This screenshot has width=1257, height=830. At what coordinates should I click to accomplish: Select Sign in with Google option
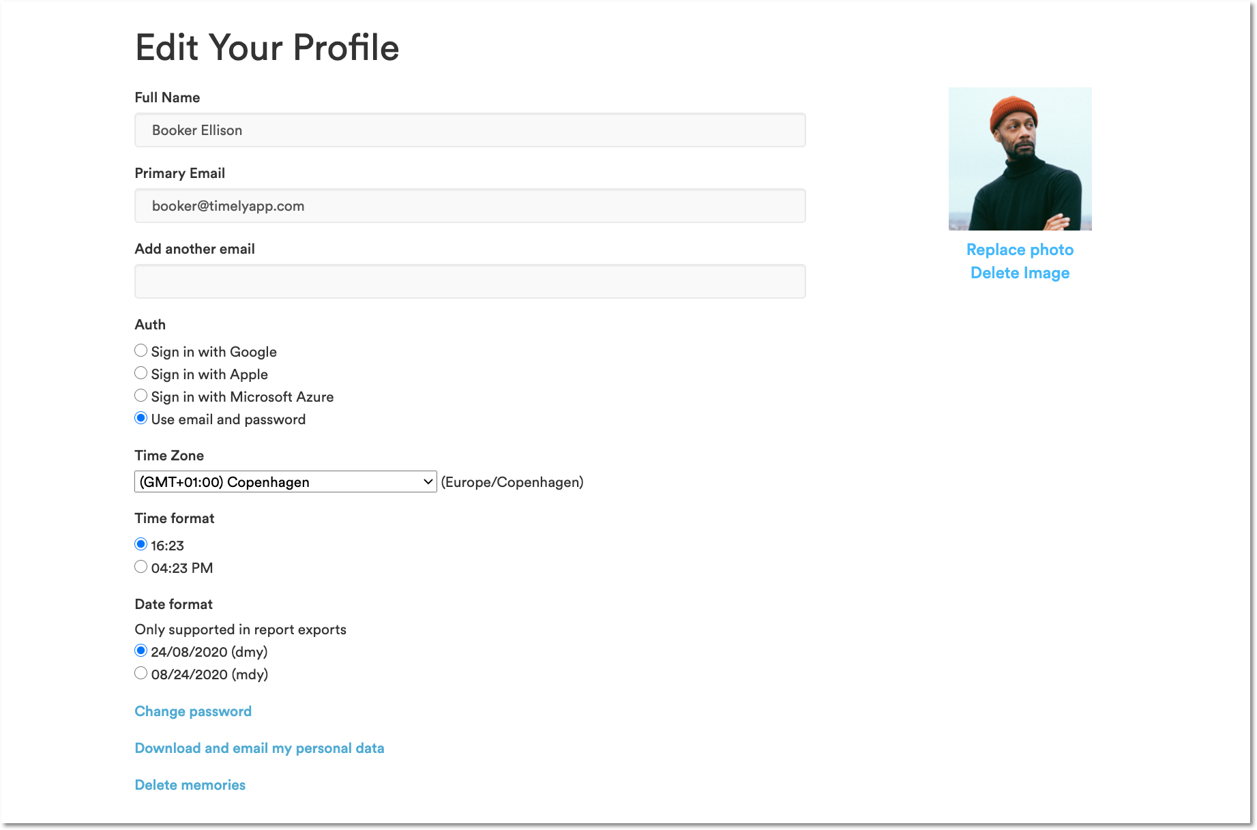coord(141,350)
